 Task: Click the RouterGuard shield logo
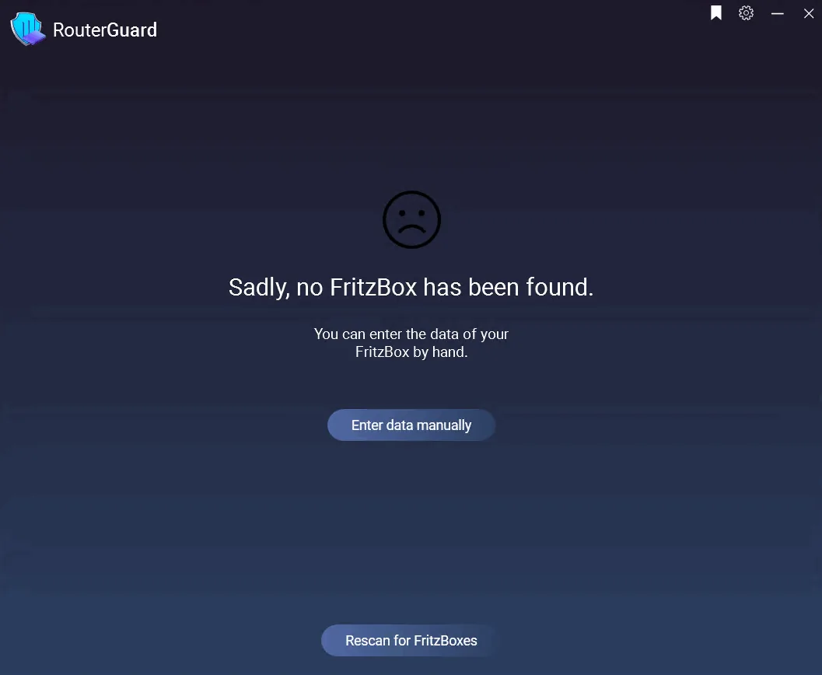coord(28,30)
